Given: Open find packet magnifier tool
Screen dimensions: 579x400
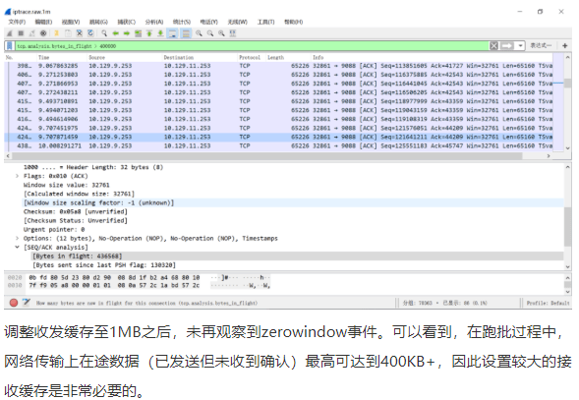Looking at the screenshot, I should [104, 33].
